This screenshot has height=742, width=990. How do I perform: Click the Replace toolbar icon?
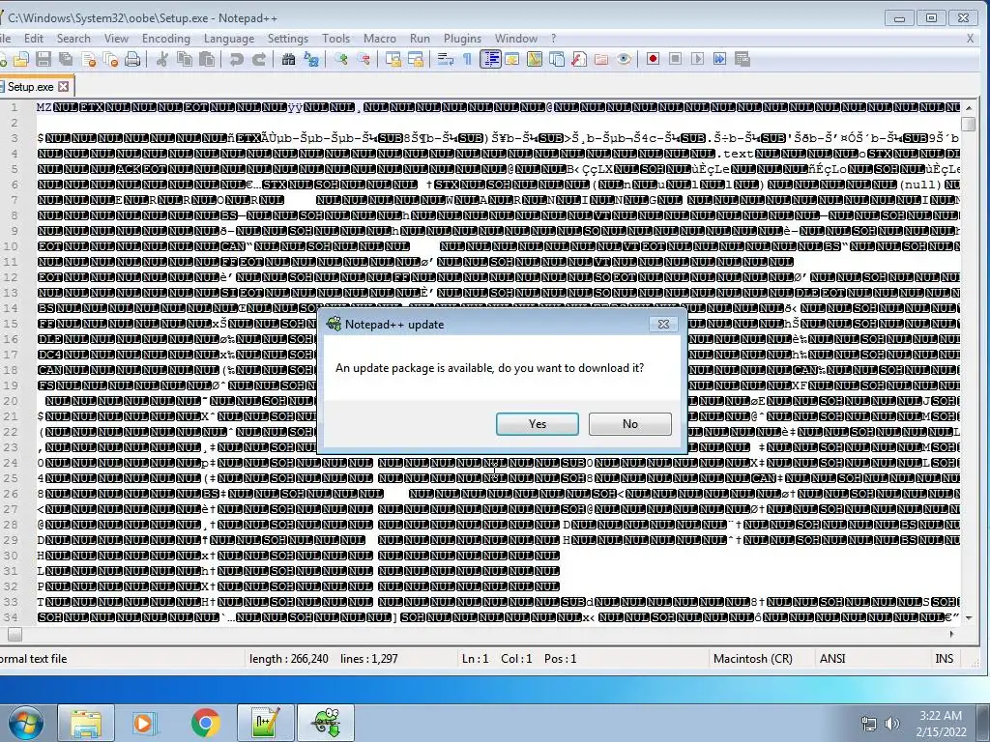point(311,59)
